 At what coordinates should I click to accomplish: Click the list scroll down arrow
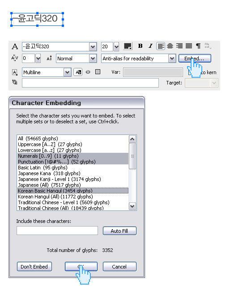(x=132, y=206)
